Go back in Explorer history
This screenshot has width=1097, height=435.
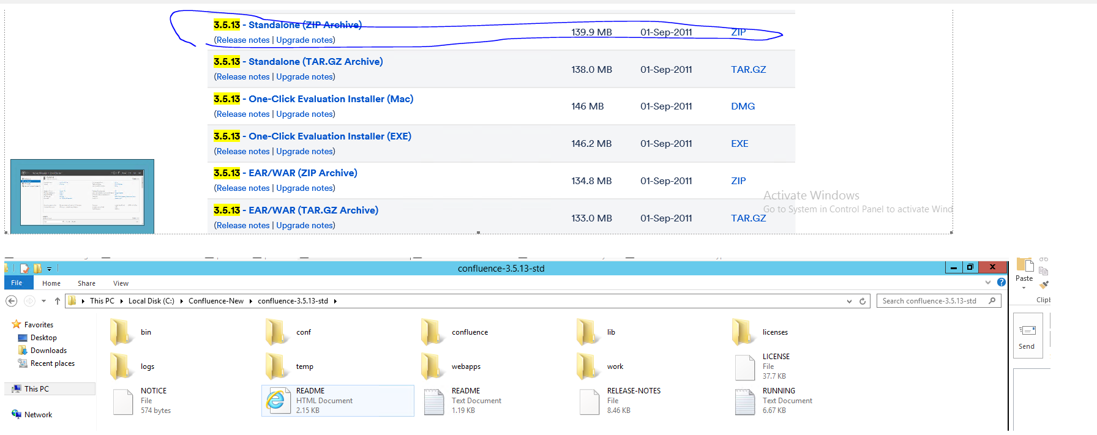click(12, 301)
